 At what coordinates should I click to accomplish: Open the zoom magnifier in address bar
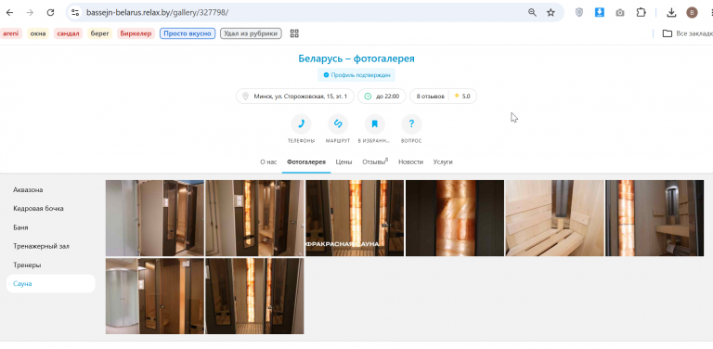(532, 13)
